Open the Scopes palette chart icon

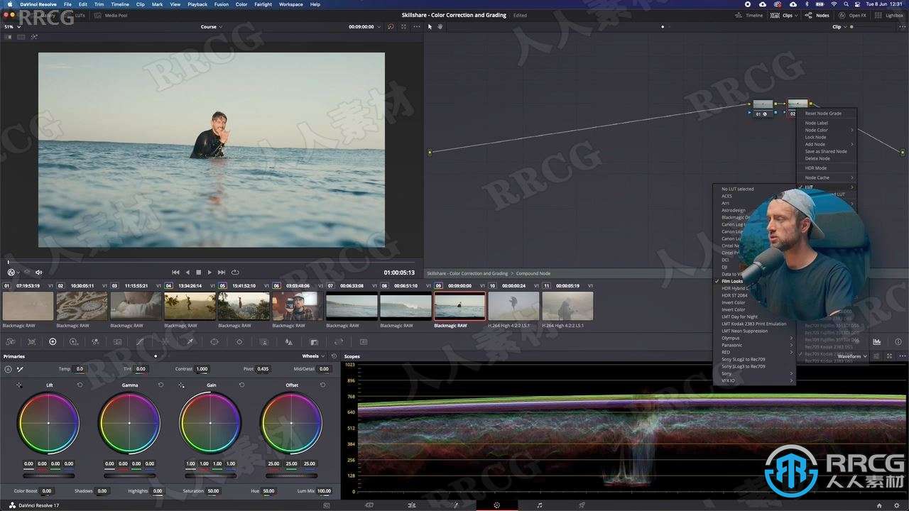click(x=876, y=341)
